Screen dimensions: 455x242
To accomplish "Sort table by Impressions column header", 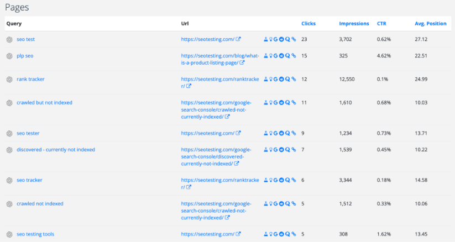I will tap(354, 24).
